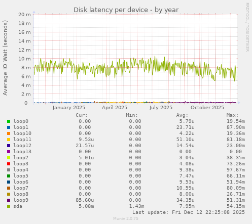Click loop7 maximum value 80.09m

(x=236, y=188)
